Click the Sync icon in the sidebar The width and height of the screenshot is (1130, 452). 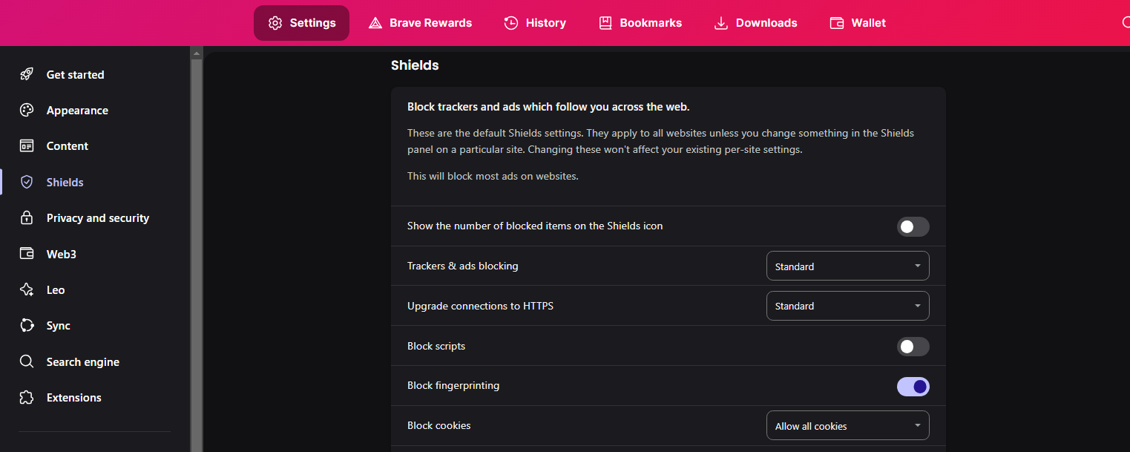pyautogui.click(x=27, y=326)
